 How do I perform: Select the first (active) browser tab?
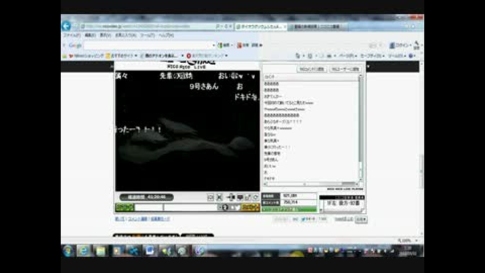261,27
